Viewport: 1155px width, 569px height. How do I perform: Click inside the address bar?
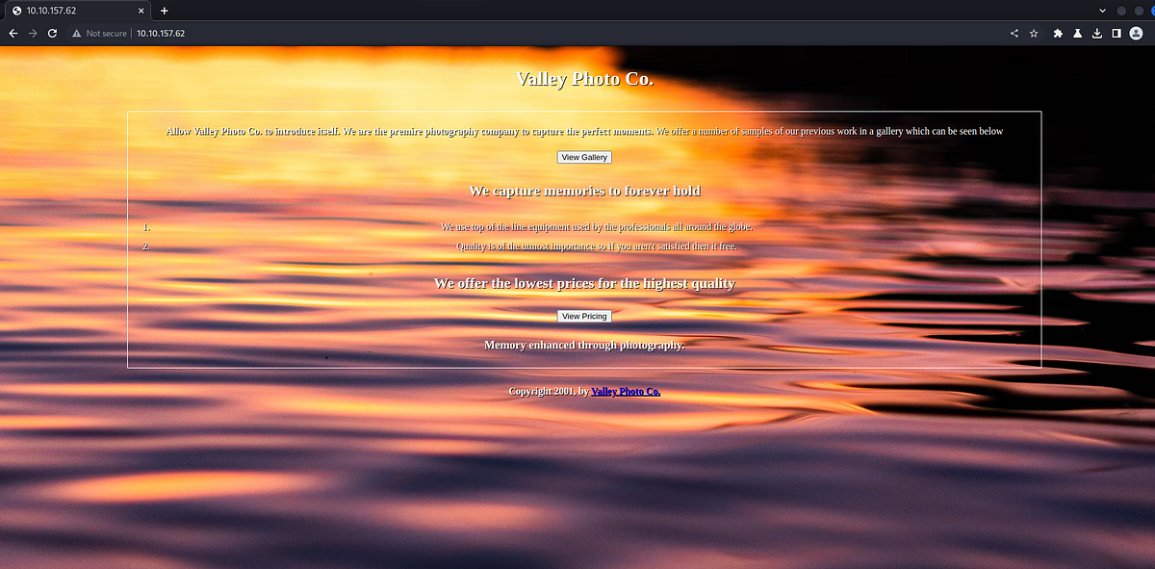click(289, 32)
